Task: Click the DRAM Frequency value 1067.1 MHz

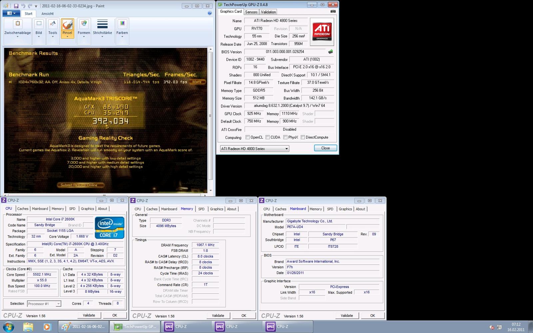Action: coord(206,245)
